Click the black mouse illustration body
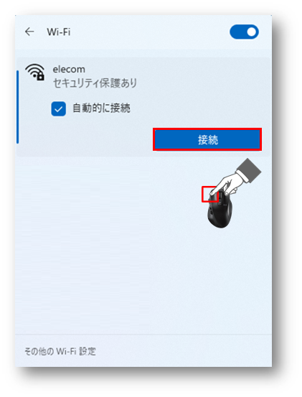 pyautogui.click(x=220, y=211)
